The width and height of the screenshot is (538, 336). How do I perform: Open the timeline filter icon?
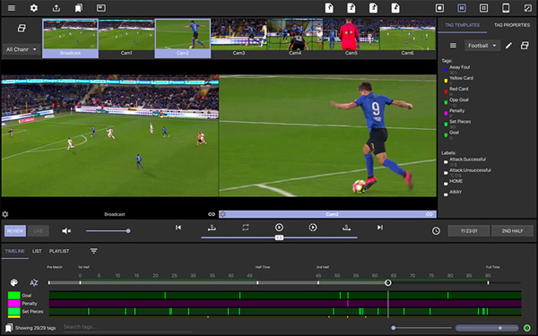93,251
